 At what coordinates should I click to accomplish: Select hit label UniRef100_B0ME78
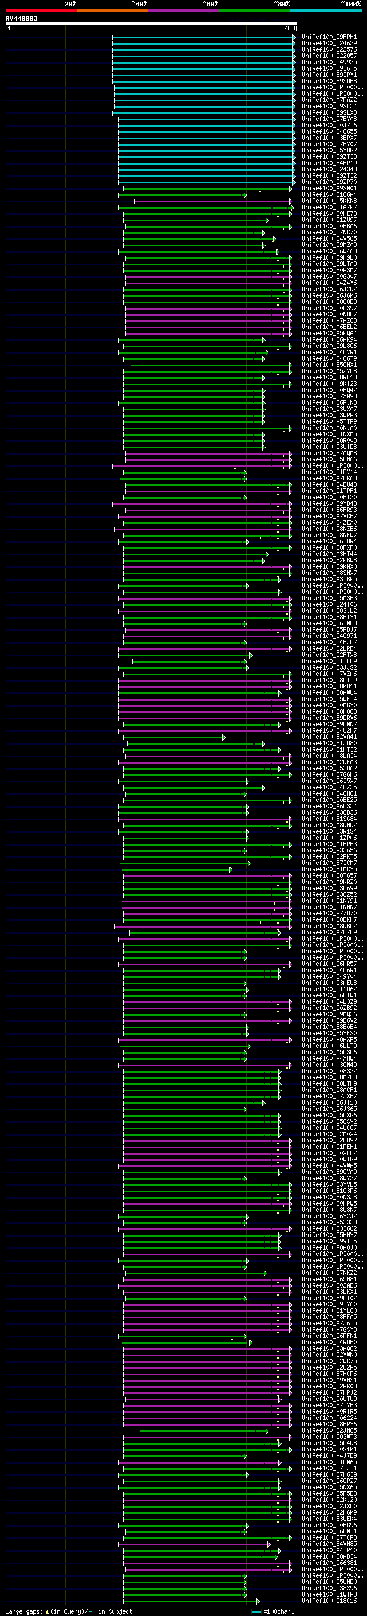[x=329, y=214]
